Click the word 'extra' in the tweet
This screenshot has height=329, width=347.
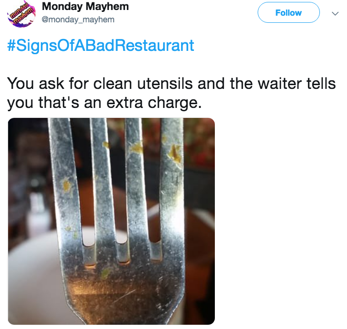[125, 103]
